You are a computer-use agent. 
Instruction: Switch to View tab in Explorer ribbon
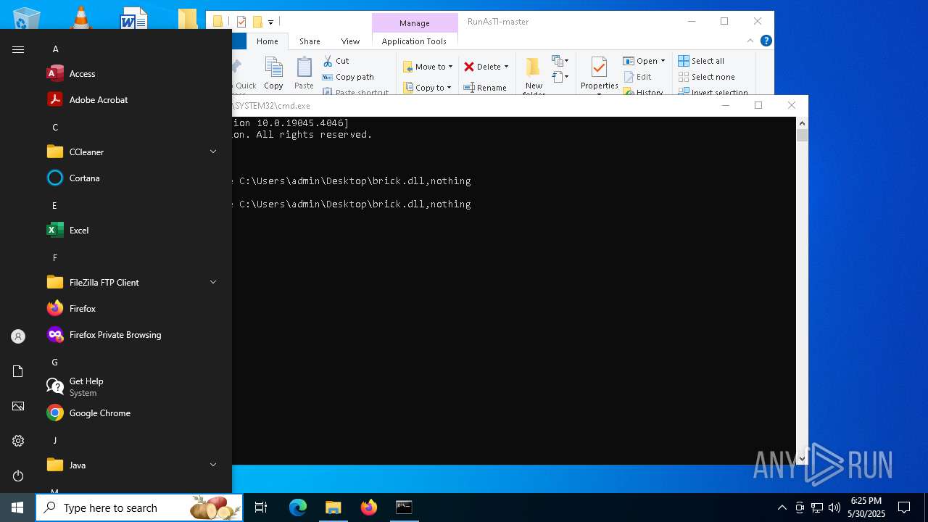pyautogui.click(x=350, y=41)
